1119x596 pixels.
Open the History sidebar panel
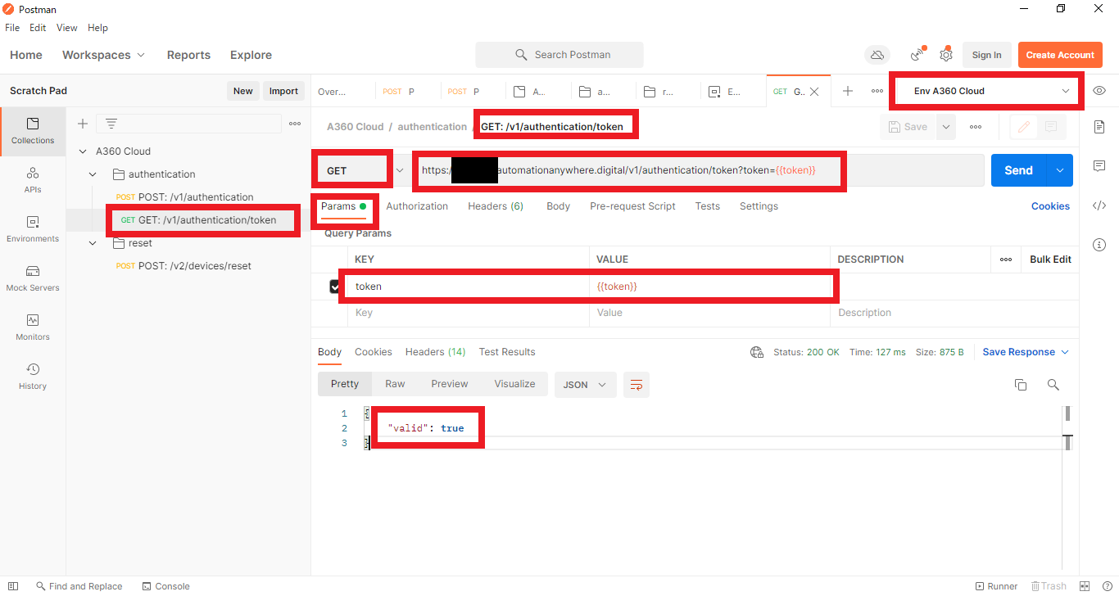click(33, 377)
